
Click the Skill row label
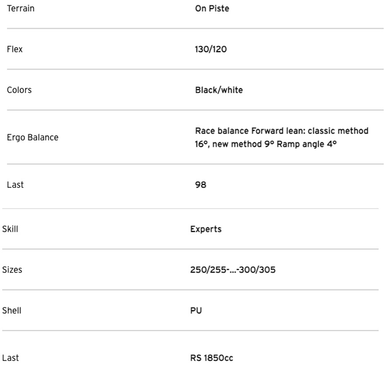click(10, 229)
